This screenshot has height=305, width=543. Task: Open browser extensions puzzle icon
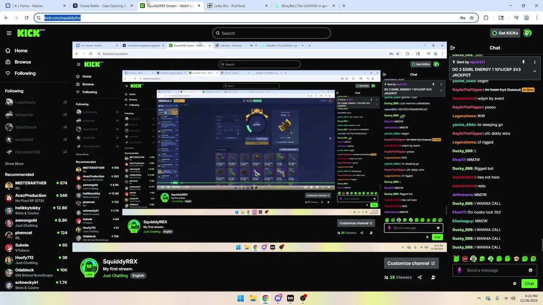coord(486,18)
